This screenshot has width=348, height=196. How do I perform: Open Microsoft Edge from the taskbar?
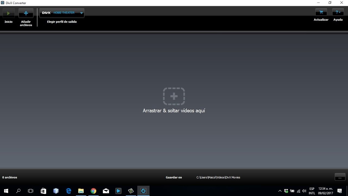point(69,191)
